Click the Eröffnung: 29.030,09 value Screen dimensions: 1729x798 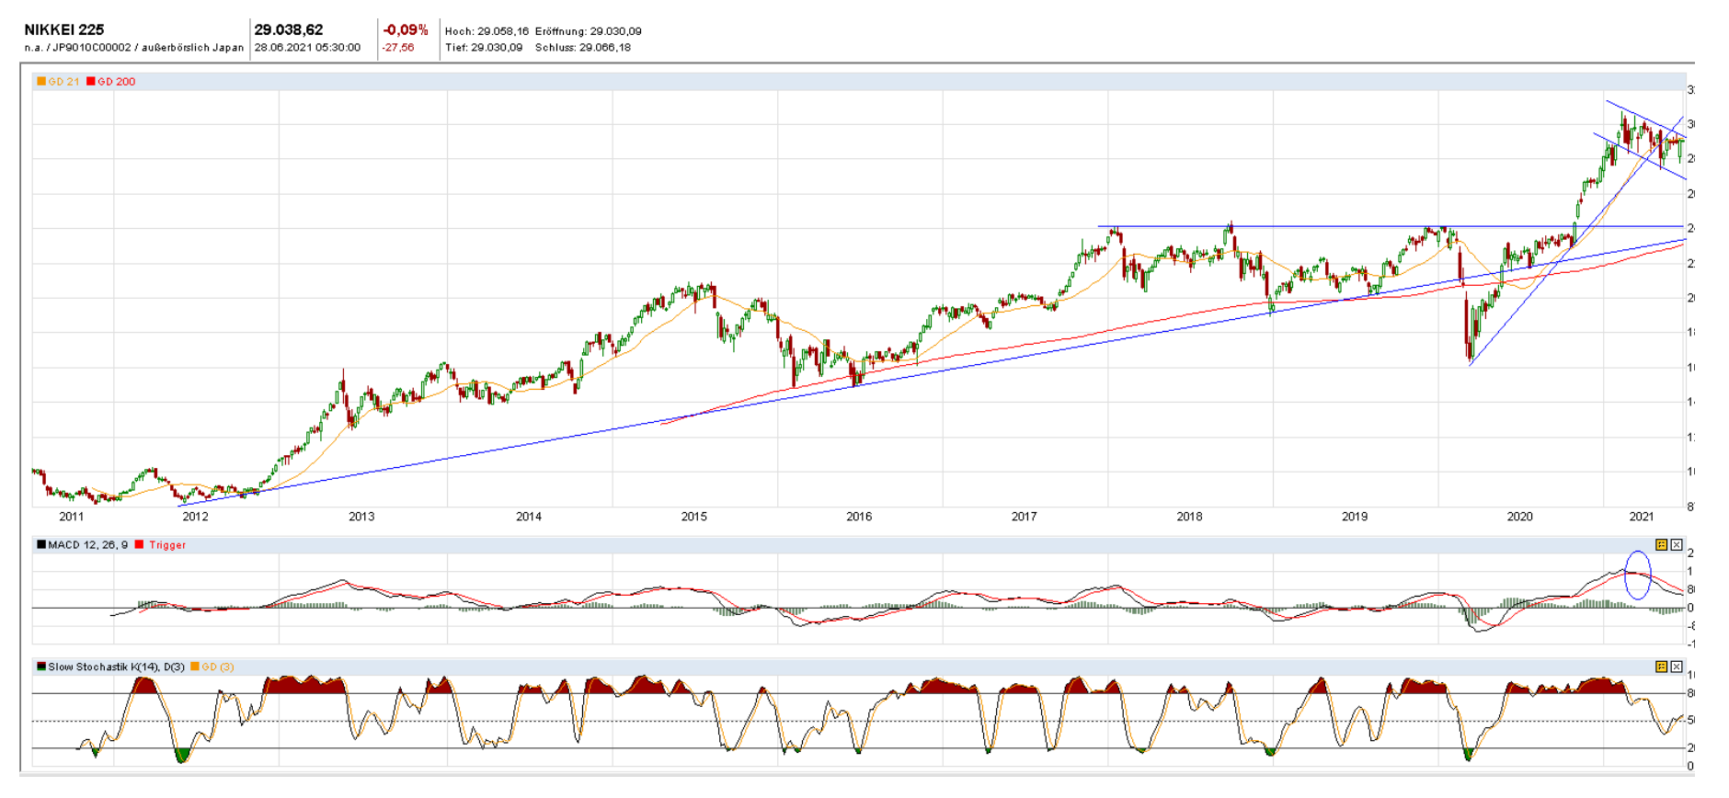coord(589,31)
